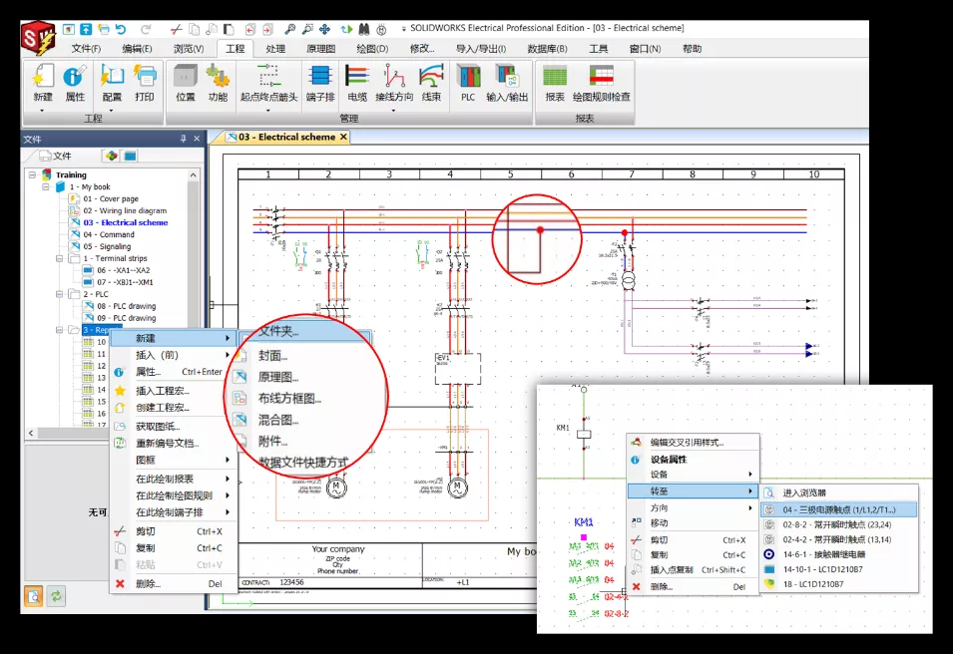The width and height of the screenshot is (953, 654).
Task: Pin the 文件 side panel
Action: tap(183, 139)
